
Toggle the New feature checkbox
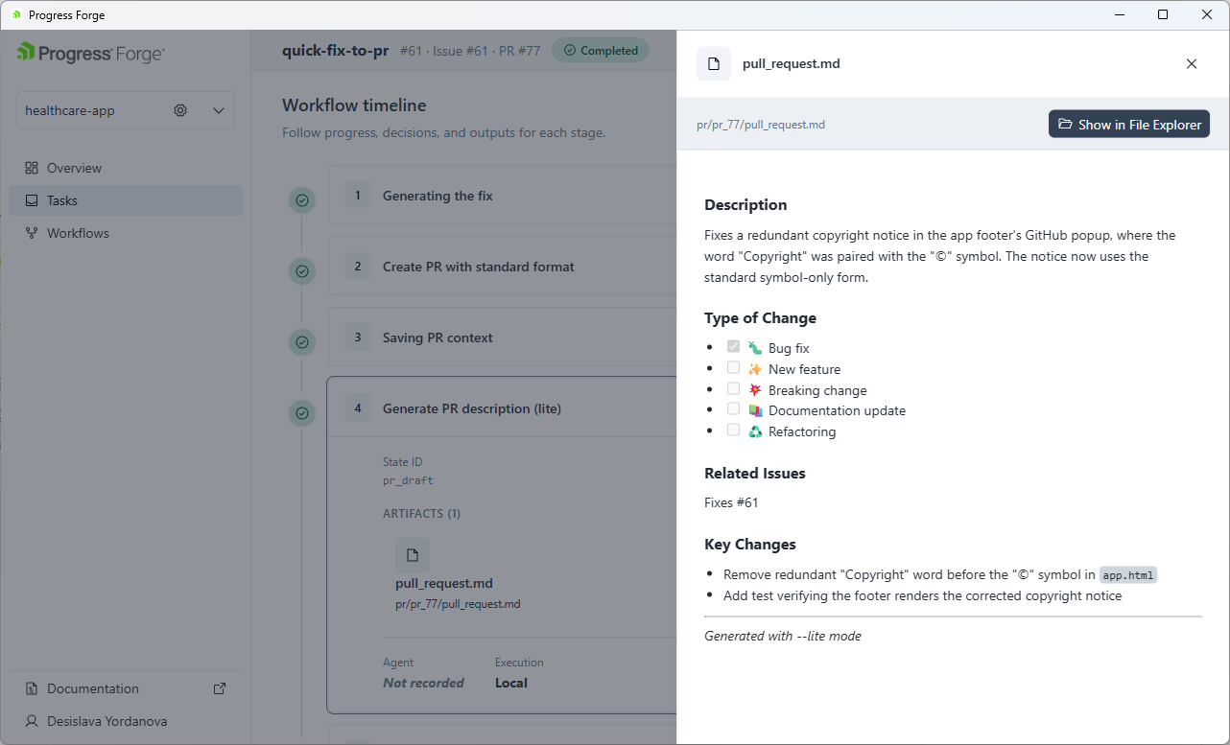point(734,368)
